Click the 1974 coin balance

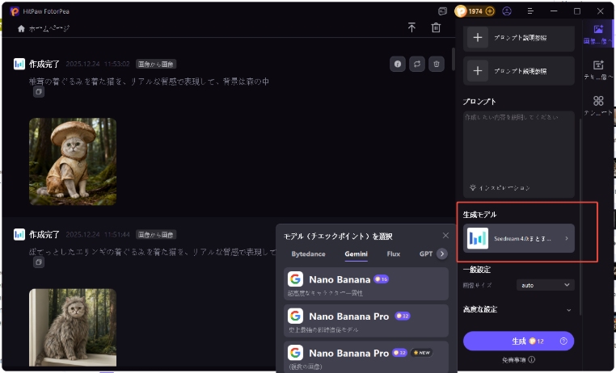click(x=475, y=11)
